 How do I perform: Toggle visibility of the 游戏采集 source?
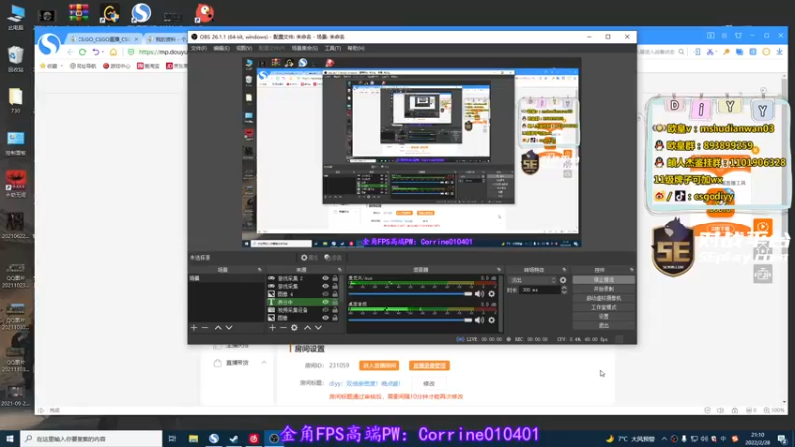tap(326, 286)
